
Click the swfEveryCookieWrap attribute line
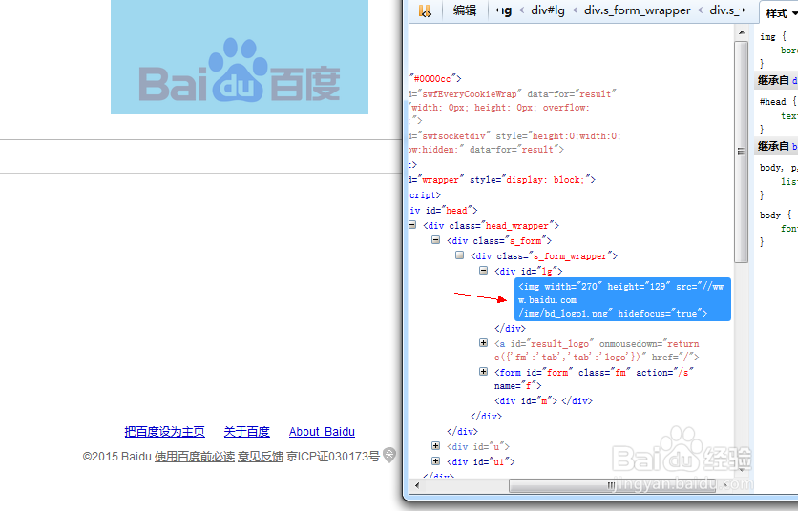513,94
